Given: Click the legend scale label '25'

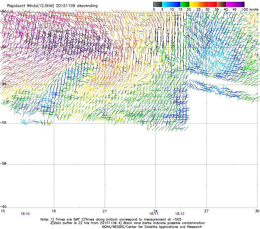Looking at the screenshot, I should click(x=199, y=10).
